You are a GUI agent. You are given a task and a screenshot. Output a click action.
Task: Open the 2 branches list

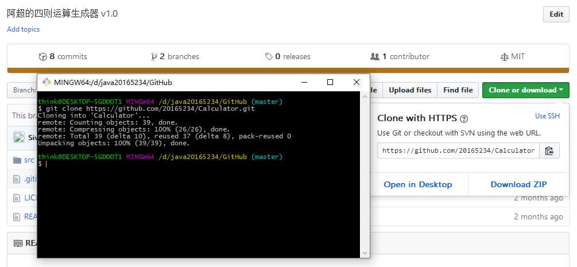coord(175,56)
